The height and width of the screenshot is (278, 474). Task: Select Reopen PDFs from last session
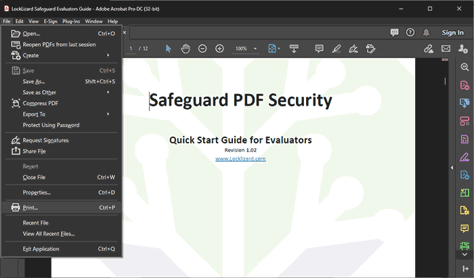pos(62,45)
